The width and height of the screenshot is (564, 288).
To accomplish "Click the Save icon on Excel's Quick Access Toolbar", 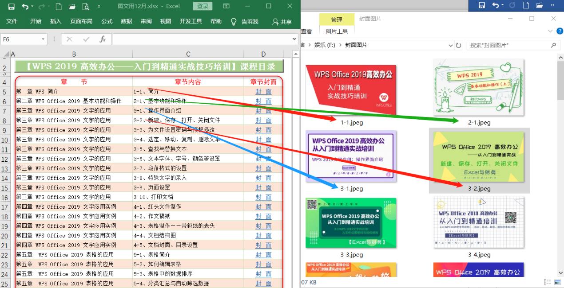I will click(12, 6).
